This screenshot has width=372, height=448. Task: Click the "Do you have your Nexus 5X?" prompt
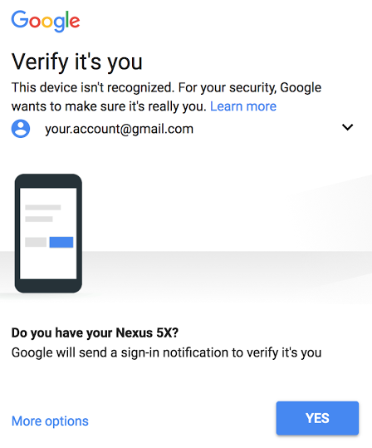95,332
